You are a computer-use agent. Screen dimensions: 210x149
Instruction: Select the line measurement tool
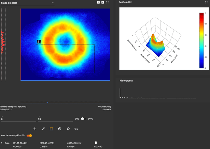[43, 129]
